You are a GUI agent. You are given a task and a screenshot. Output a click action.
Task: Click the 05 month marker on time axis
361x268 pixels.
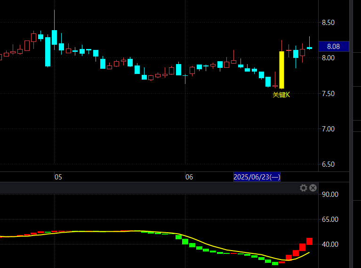click(x=58, y=177)
